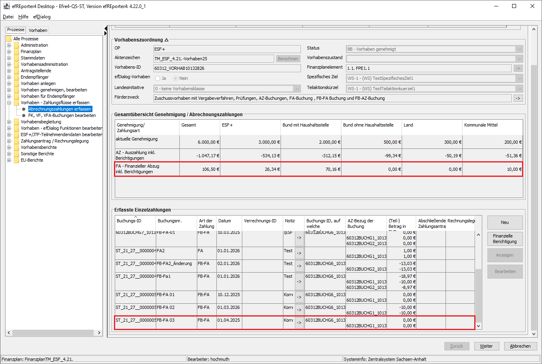Click the Finanzielle Berichtigung button

[x=505, y=239]
